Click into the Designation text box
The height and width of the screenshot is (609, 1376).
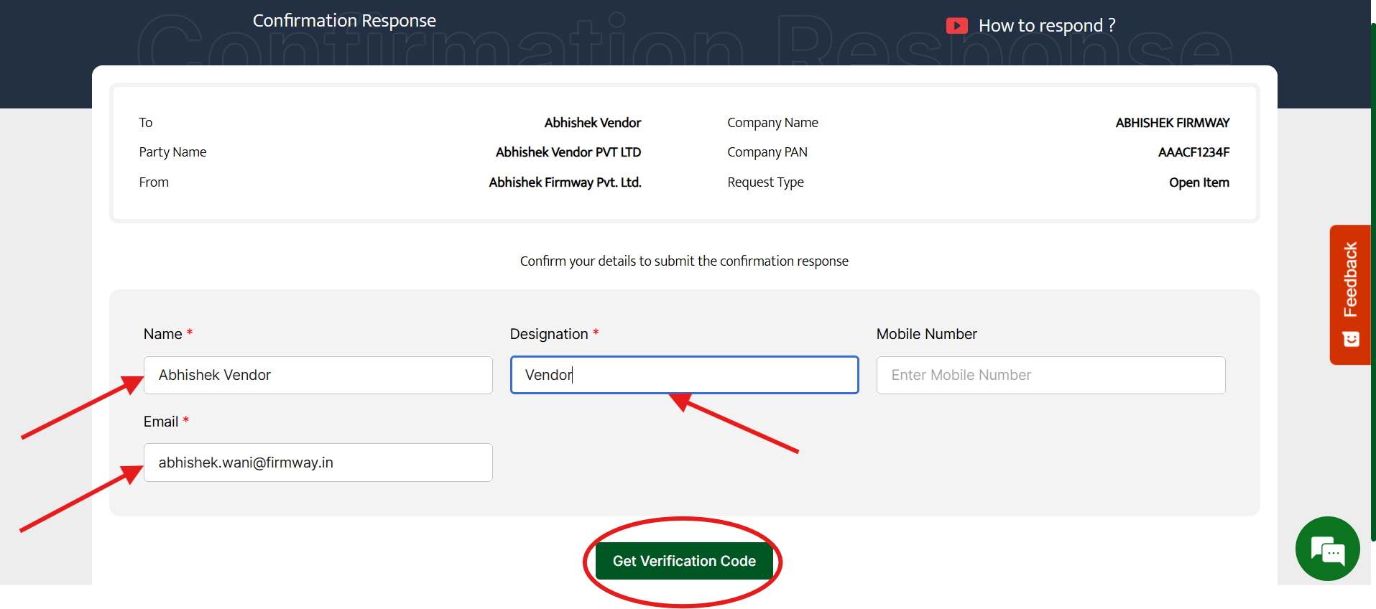684,375
